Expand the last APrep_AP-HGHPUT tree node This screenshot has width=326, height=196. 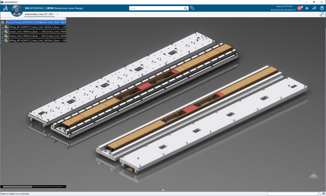(x=2, y=41)
